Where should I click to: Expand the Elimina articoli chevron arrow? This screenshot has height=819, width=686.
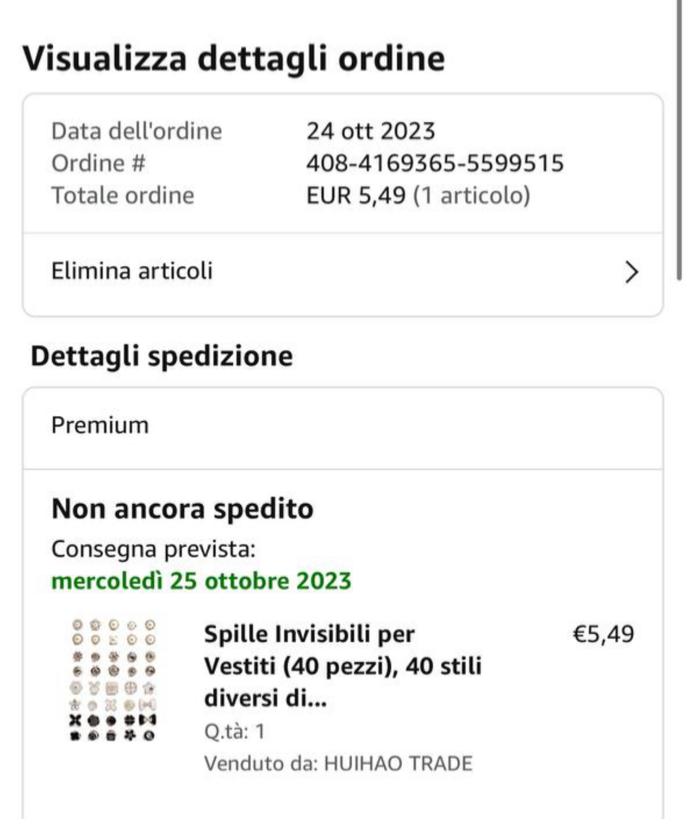point(631,272)
